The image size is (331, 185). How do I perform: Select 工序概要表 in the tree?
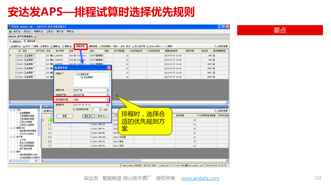(x=25, y=113)
